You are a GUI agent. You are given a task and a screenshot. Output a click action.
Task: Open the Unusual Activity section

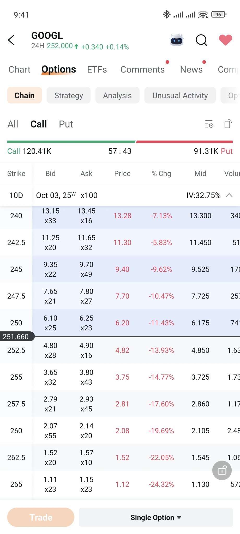[180, 95]
